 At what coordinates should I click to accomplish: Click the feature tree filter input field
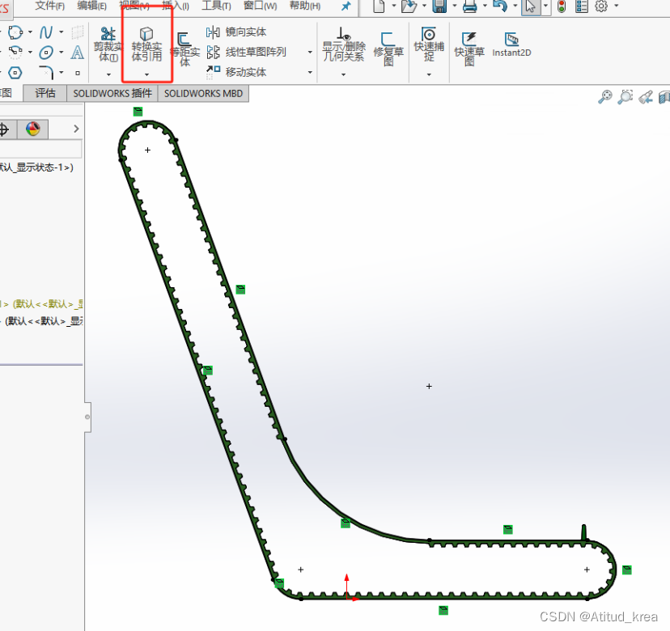40,149
